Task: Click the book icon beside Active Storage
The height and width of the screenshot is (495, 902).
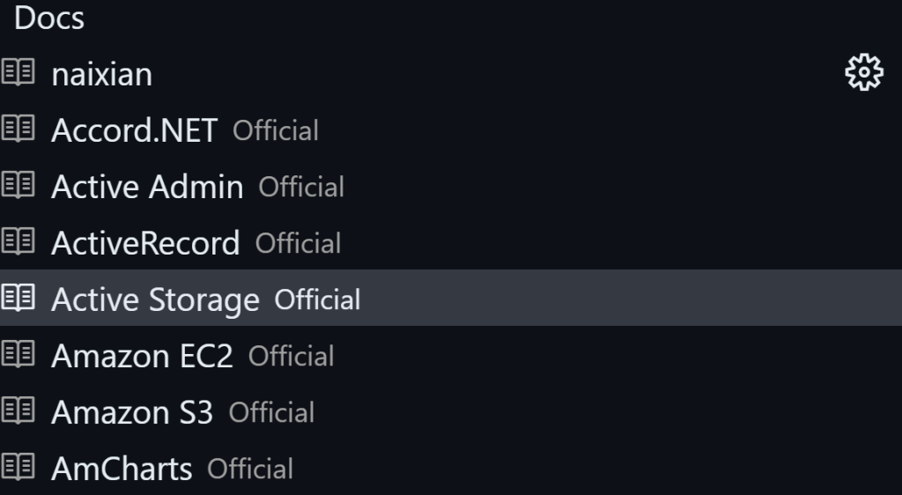Action: tap(18, 299)
